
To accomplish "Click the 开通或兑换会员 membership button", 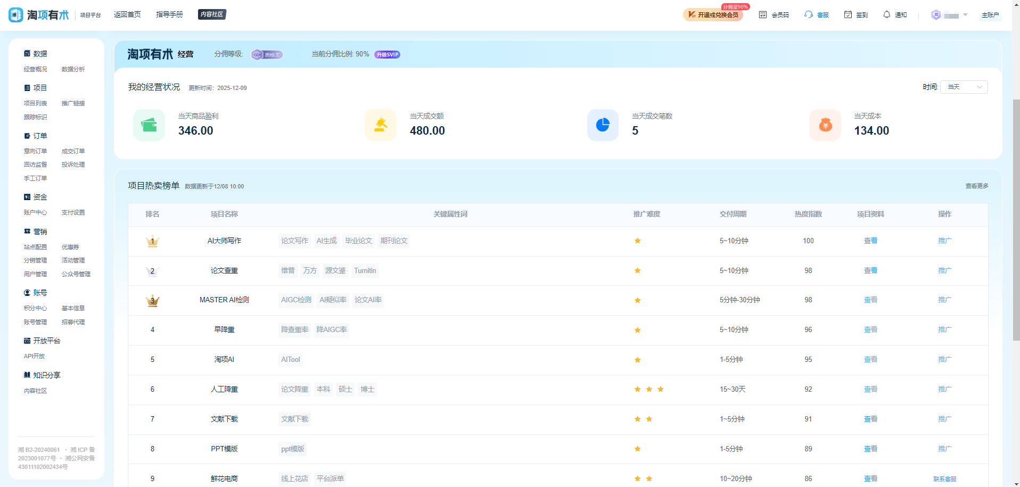I will click(713, 15).
